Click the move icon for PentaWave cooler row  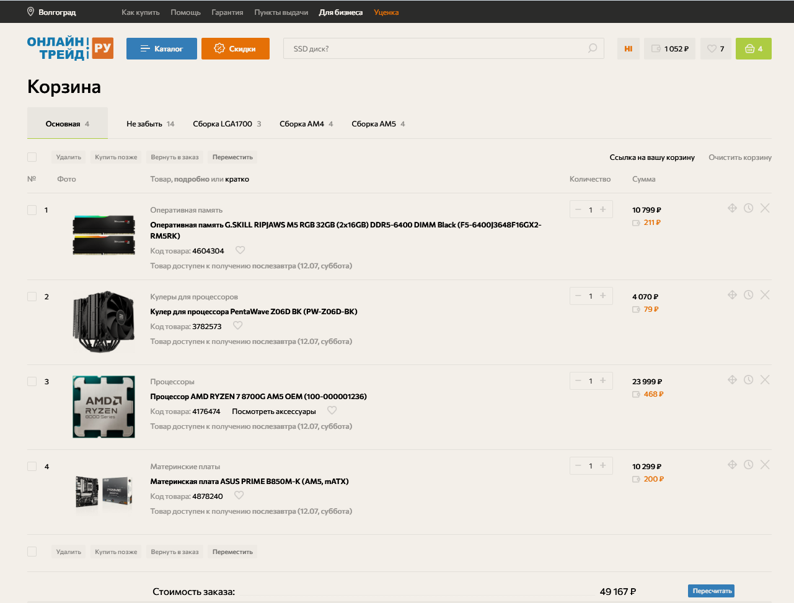tap(733, 295)
